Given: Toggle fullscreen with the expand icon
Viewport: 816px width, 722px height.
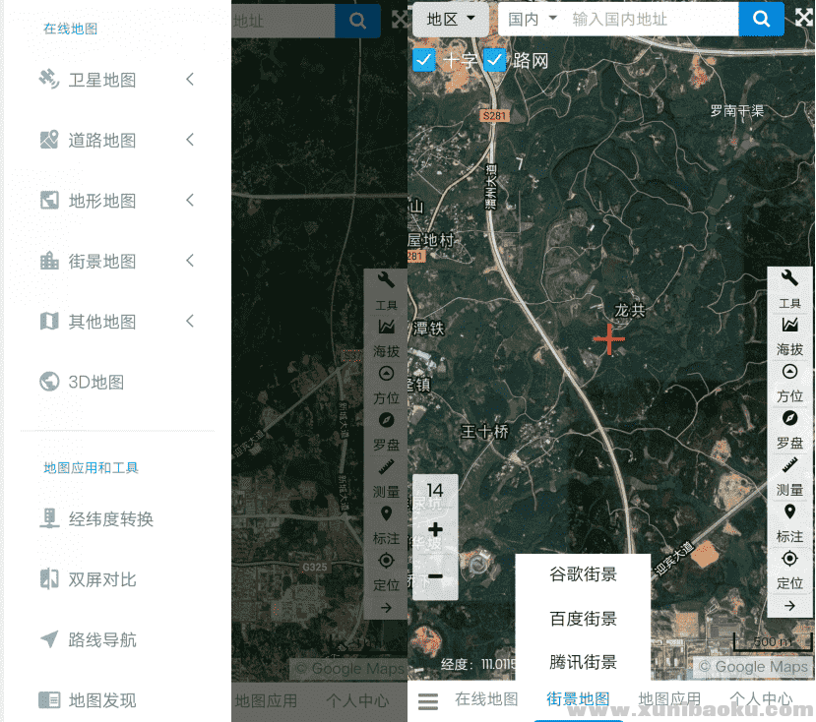Looking at the screenshot, I should coord(803,19).
